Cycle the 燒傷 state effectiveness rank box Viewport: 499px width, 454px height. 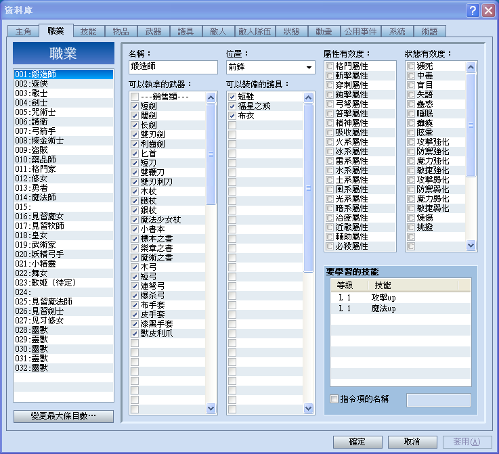(411, 218)
